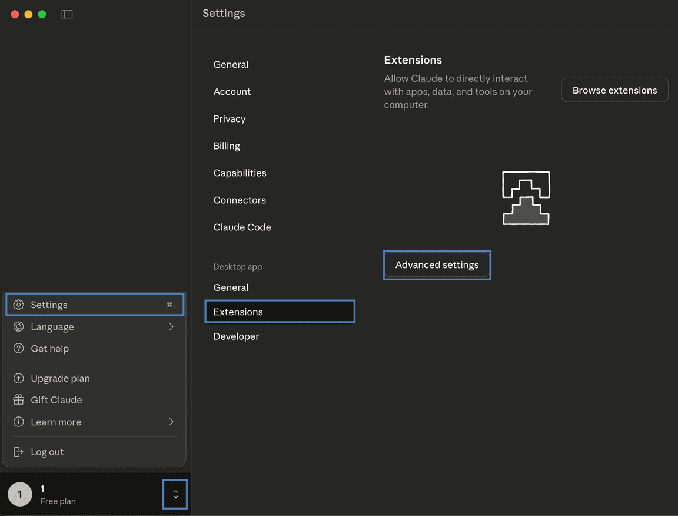Click the Upgrade plan arrow icon
The image size is (678, 516).
point(19,379)
